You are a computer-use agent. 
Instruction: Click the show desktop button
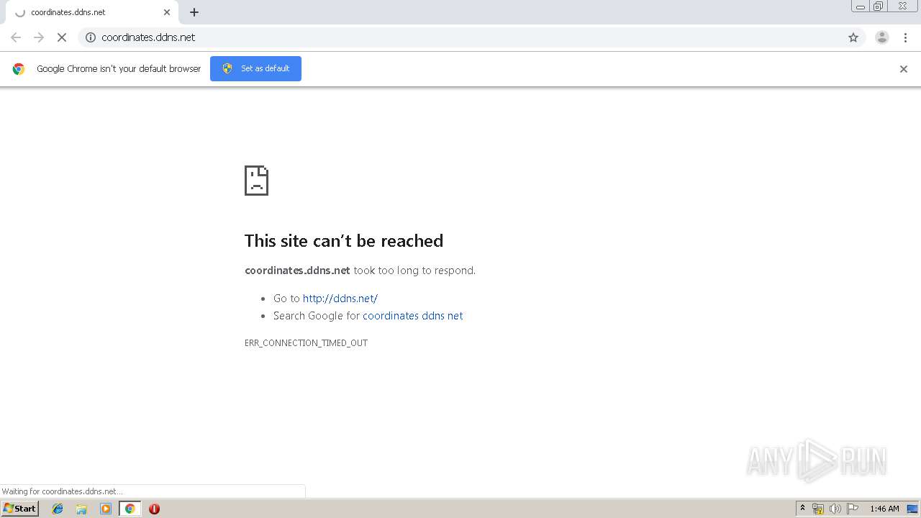(x=912, y=509)
